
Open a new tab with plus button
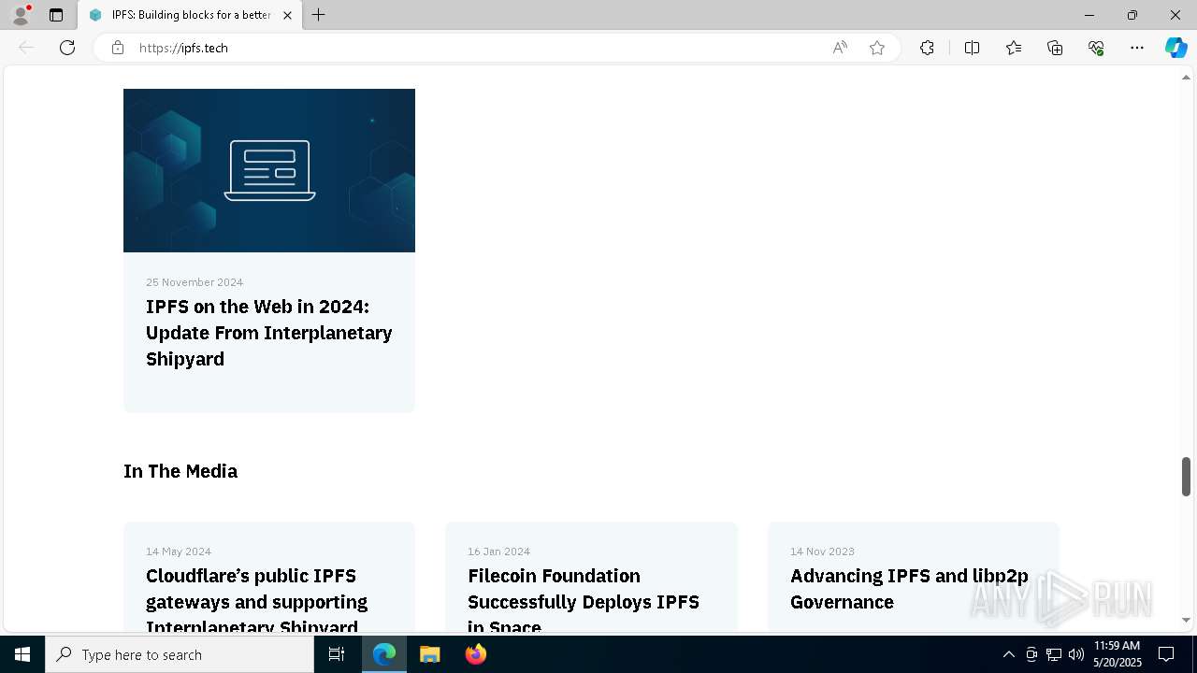[319, 15]
